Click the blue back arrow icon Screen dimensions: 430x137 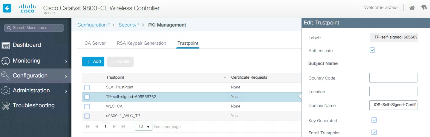tap(7, 8)
